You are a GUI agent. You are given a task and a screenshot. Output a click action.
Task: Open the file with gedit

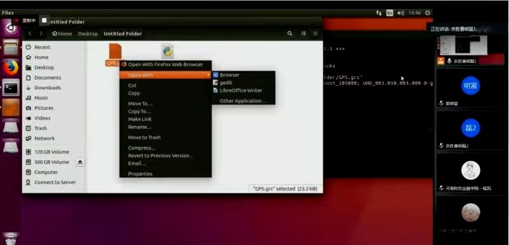[x=226, y=83]
